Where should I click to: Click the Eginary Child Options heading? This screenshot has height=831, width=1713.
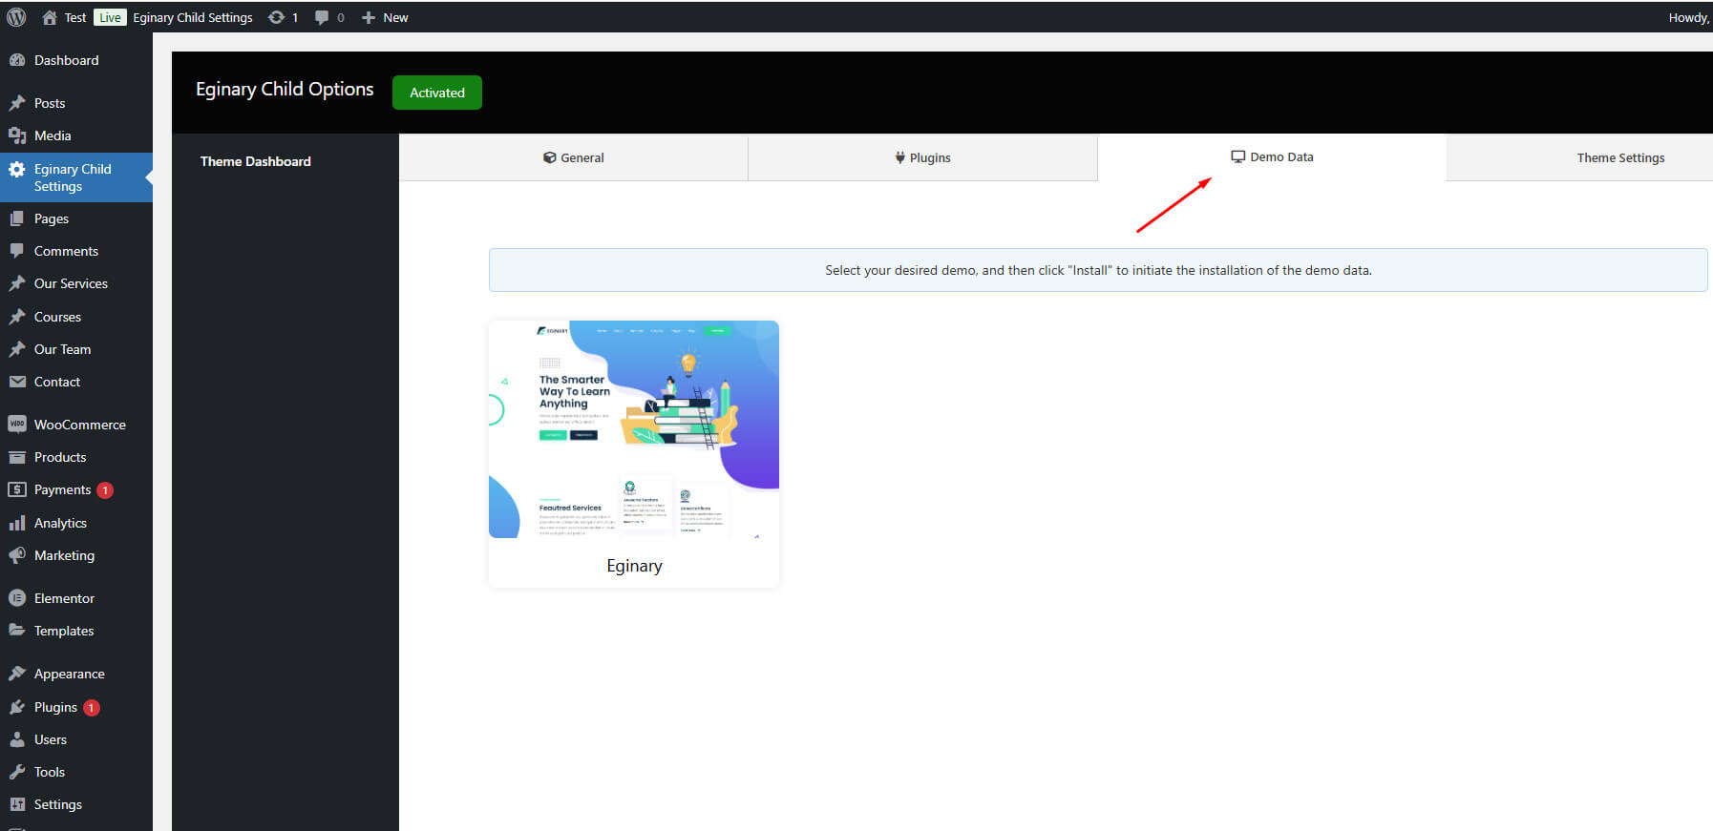pos(285,89)
